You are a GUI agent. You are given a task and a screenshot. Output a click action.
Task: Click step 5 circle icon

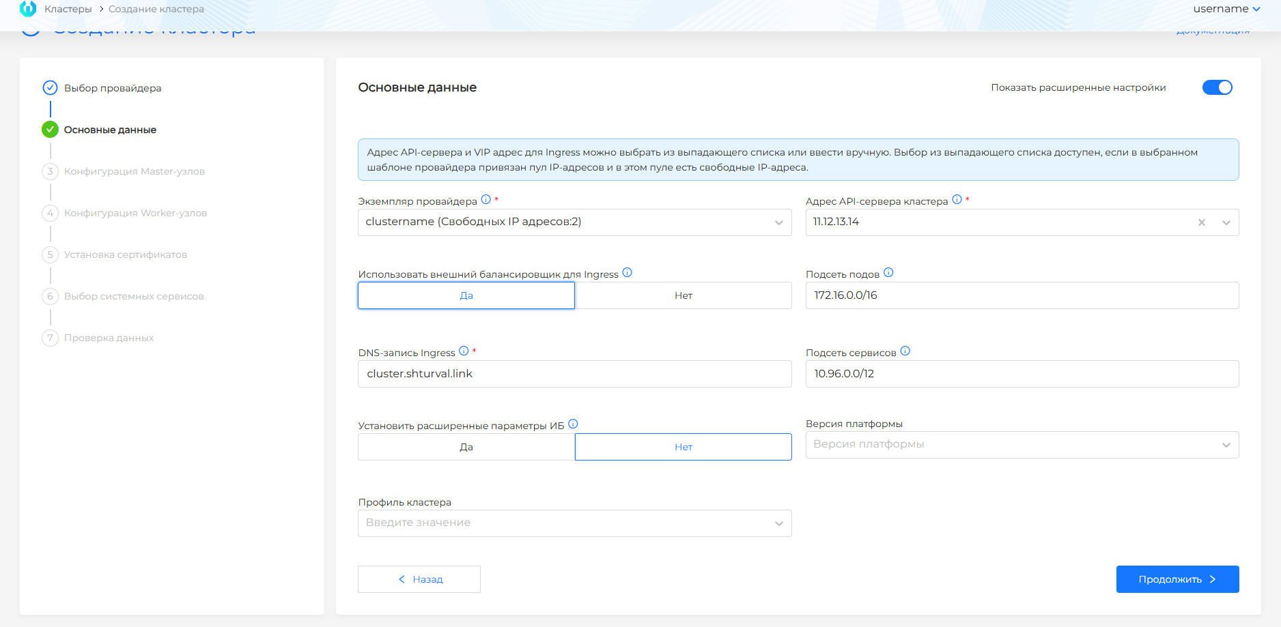(50, 254)
